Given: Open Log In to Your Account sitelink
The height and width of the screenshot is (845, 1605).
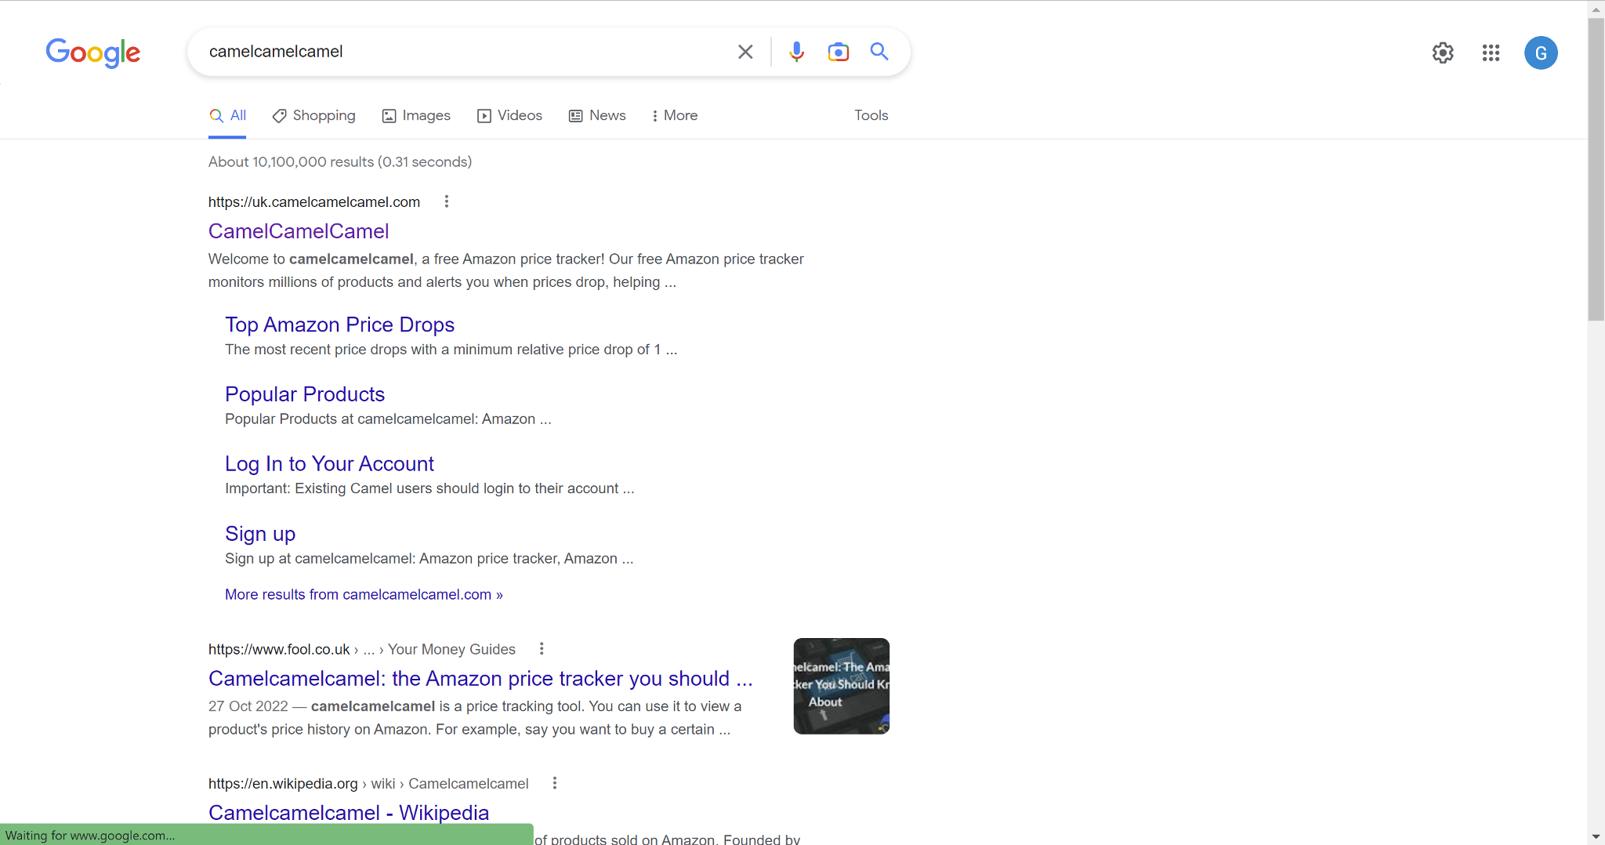Looking at the screenshot, I should 329,464.
